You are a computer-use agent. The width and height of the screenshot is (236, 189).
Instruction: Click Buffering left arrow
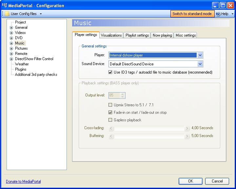[x=111, y=136]
